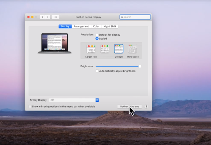Click the MacBook display preview image
The width and height of the screenshot is (211, 145).
(54, 43)
